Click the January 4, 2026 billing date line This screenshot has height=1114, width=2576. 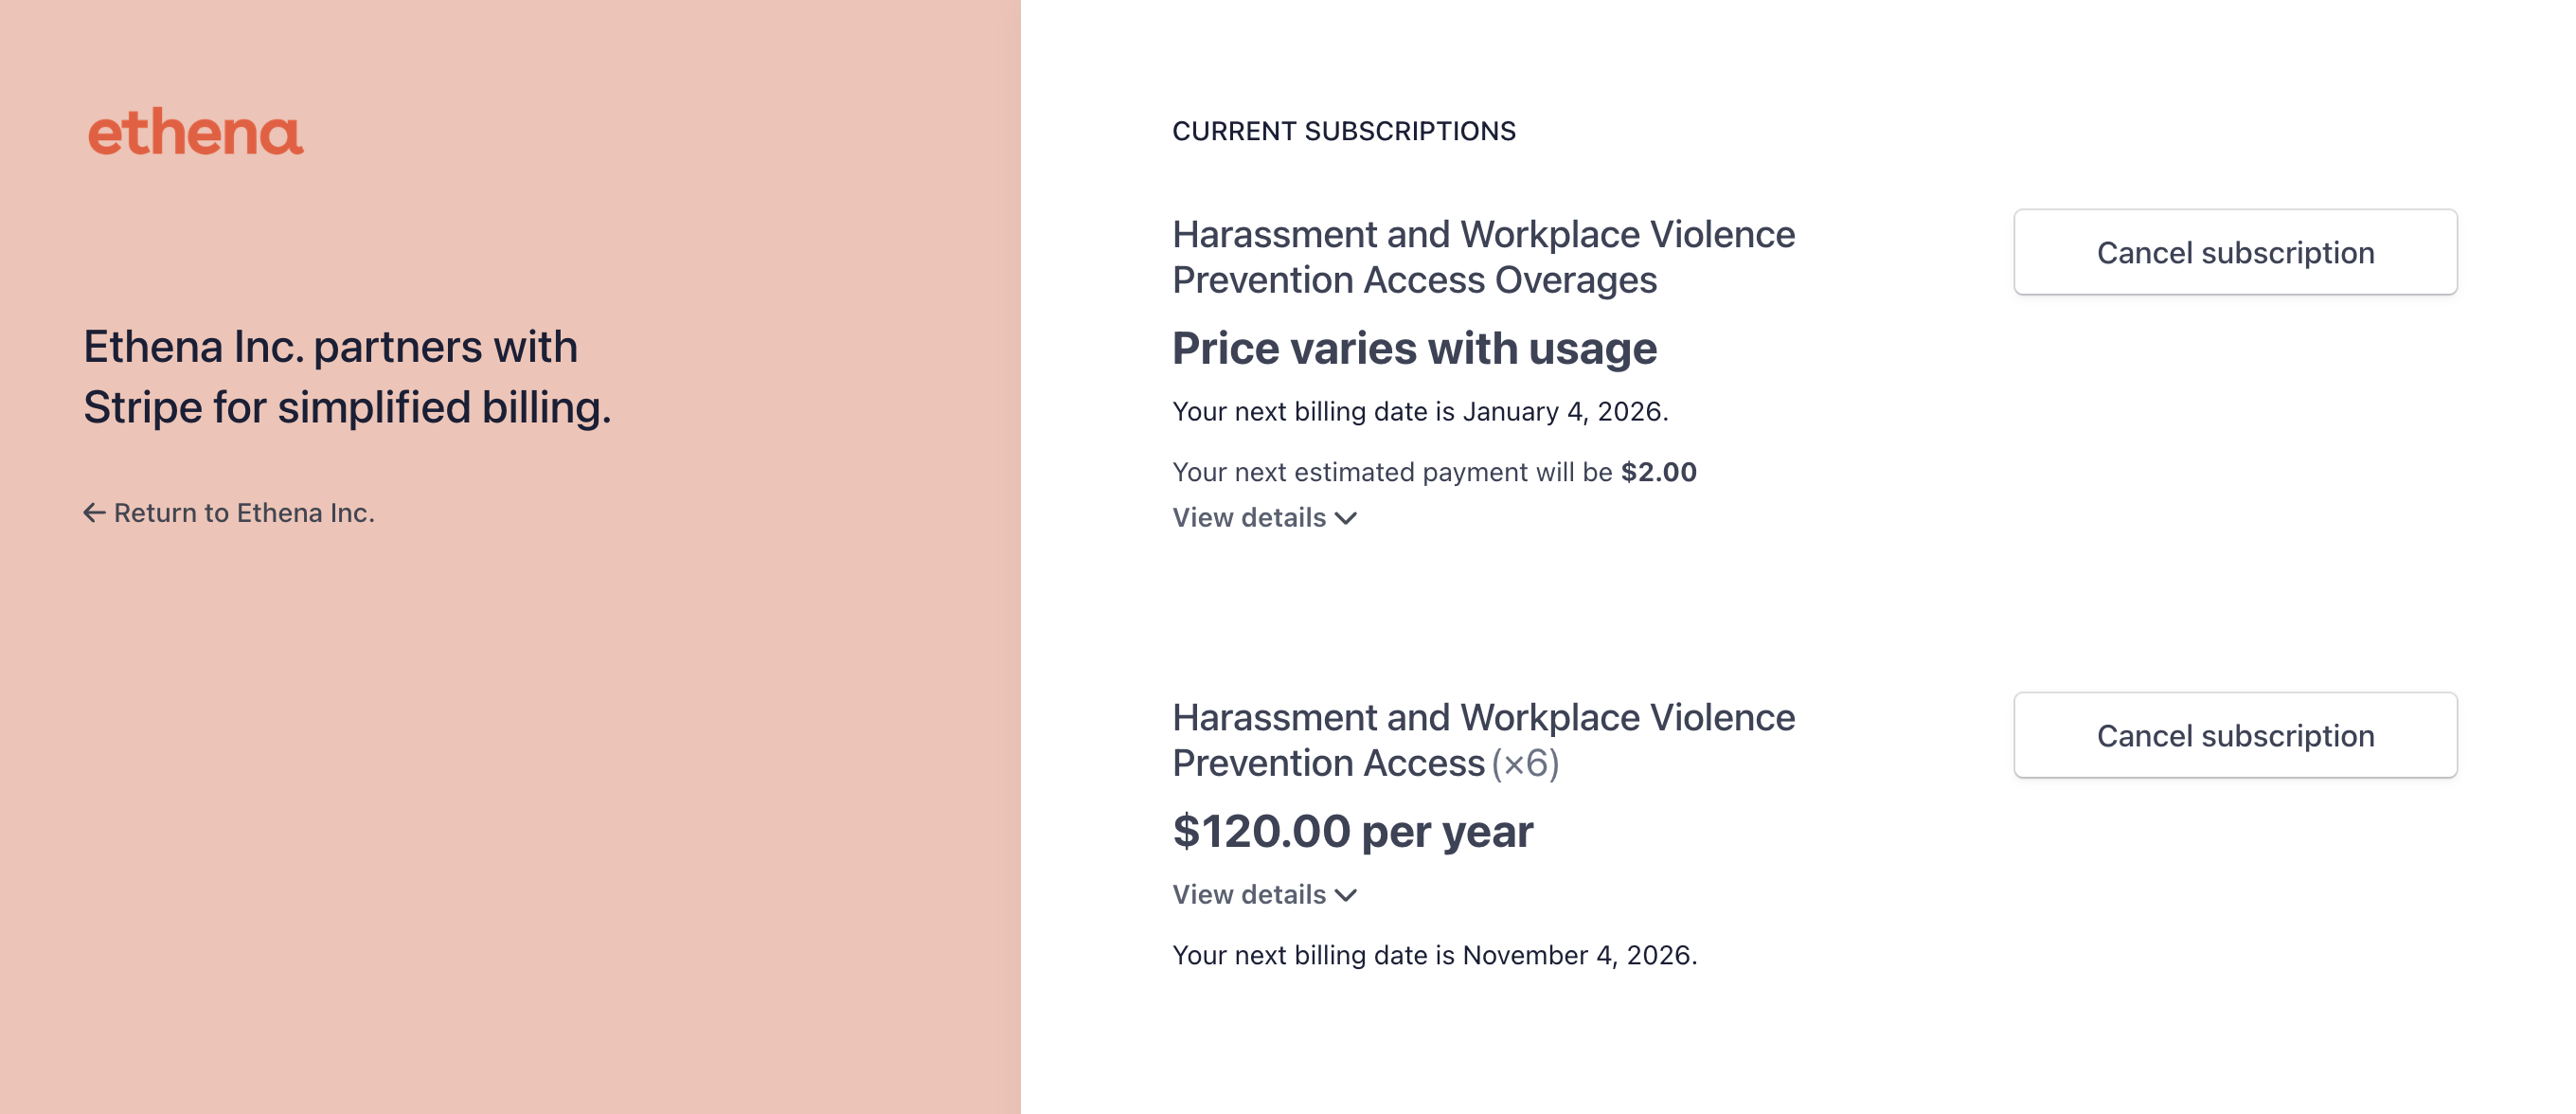tap(1420, 412)
